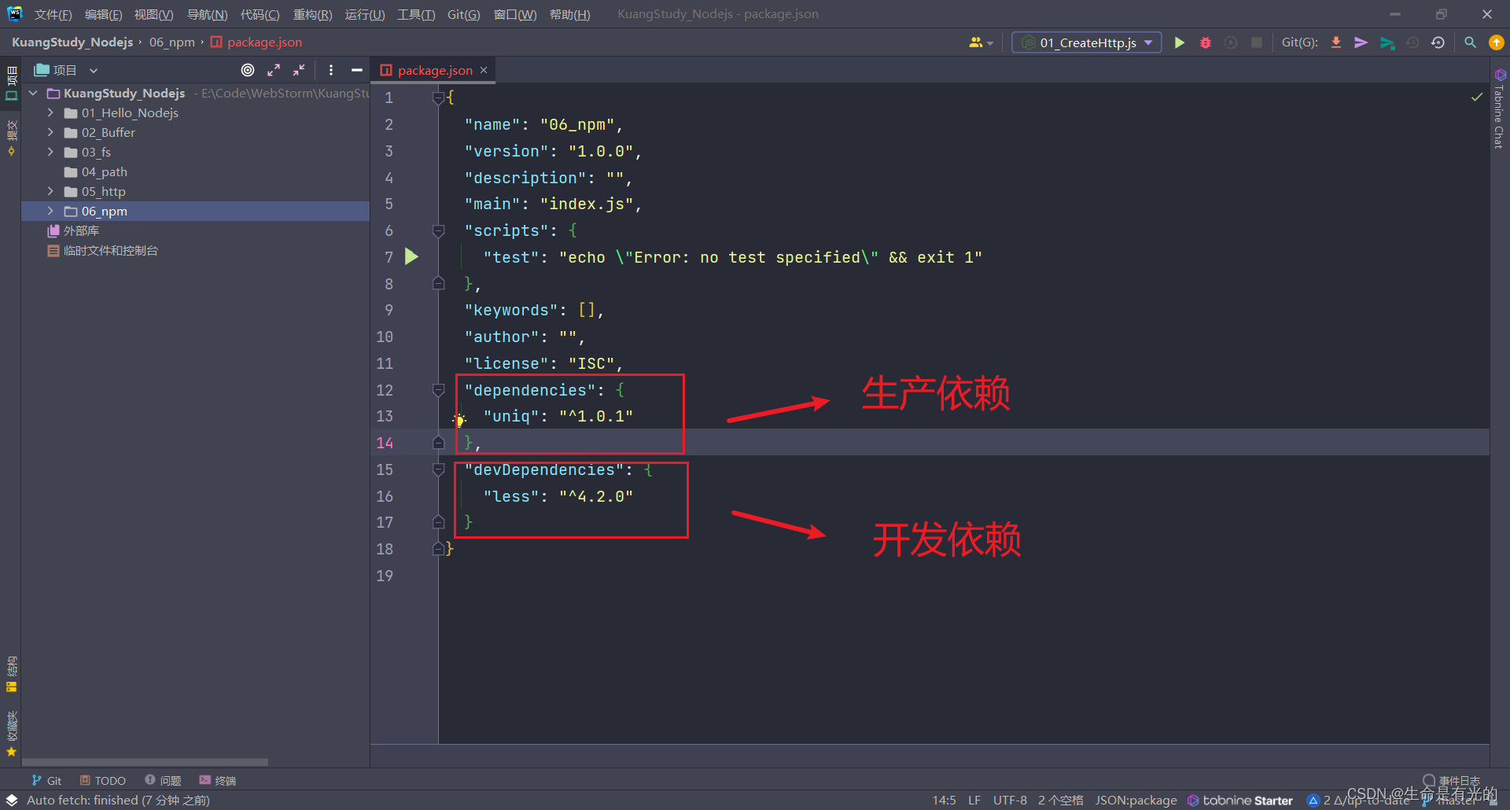Viewport: 1510px width, 810px height.
Task: Open the 收藏夹 favorites tool window
Action: 11,734
